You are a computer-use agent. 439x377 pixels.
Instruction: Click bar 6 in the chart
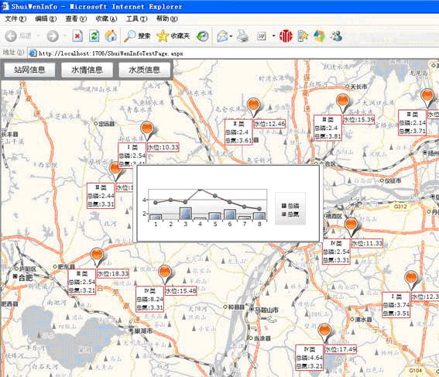(x=230, y=214)
